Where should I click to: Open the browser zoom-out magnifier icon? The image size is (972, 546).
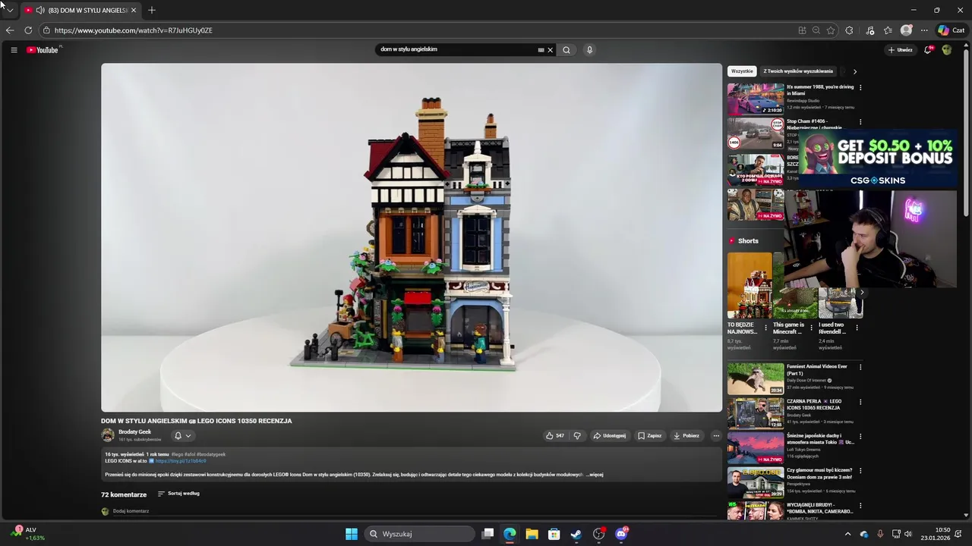(816, 30)
